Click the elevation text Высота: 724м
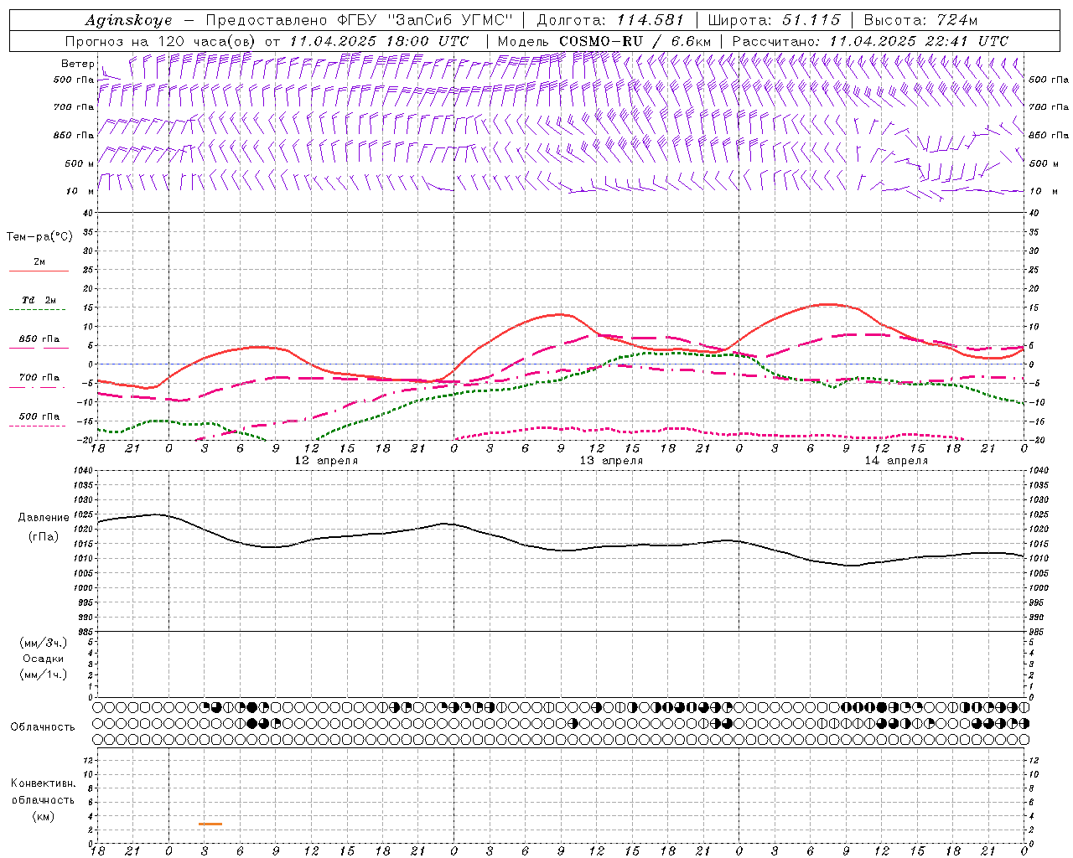1073x858 pixels. (920, 20)
